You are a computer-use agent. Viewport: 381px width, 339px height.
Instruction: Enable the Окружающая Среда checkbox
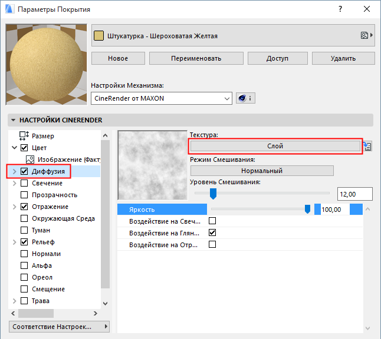24,218
